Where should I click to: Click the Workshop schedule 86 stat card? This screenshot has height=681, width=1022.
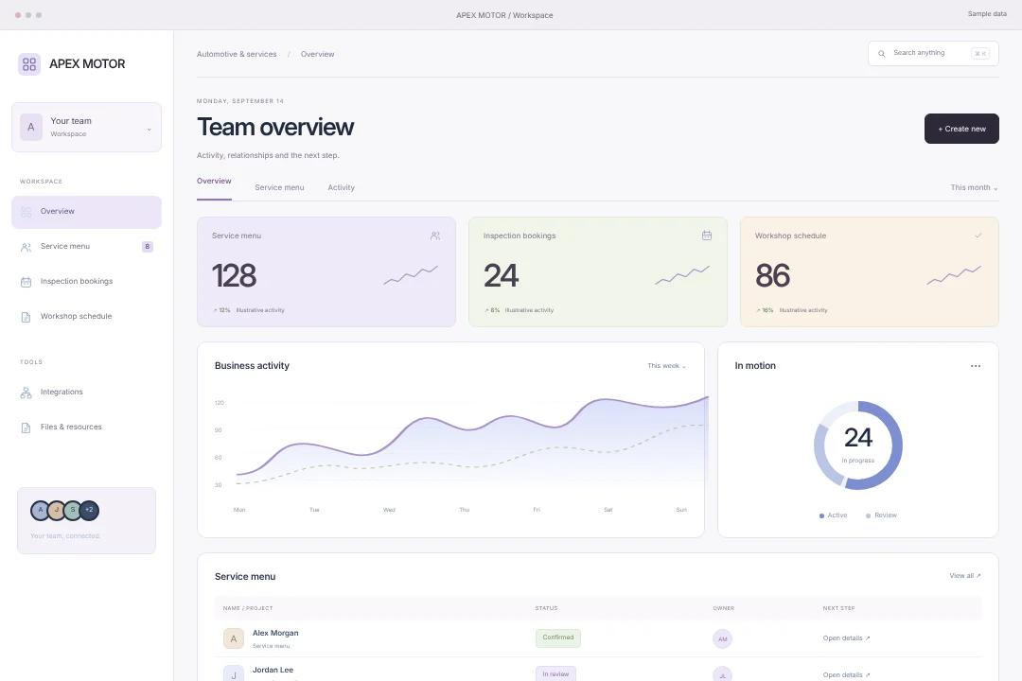(869, 271)
